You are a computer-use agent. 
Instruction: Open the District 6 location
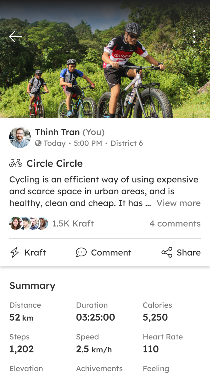click(x=127, y=143)
